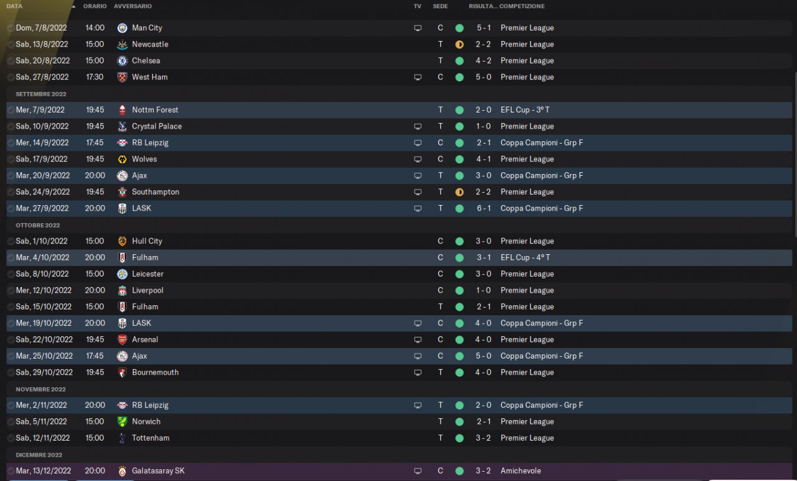
Task: Click the orange draw indicator for Southampton match
Action: point(460,192)
